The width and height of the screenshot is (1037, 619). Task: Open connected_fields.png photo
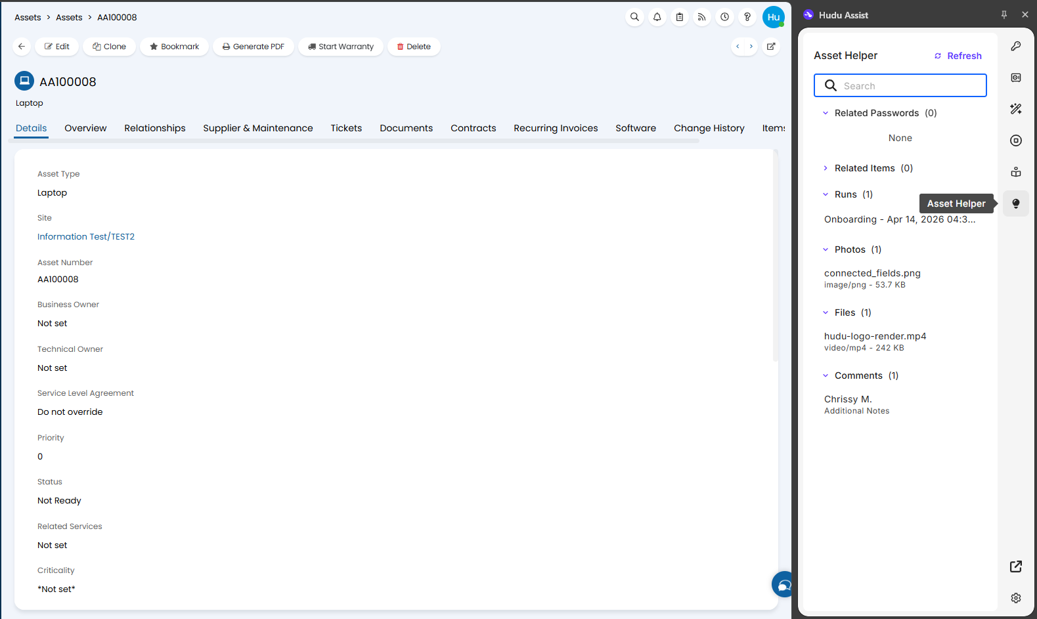click(872, 278)
